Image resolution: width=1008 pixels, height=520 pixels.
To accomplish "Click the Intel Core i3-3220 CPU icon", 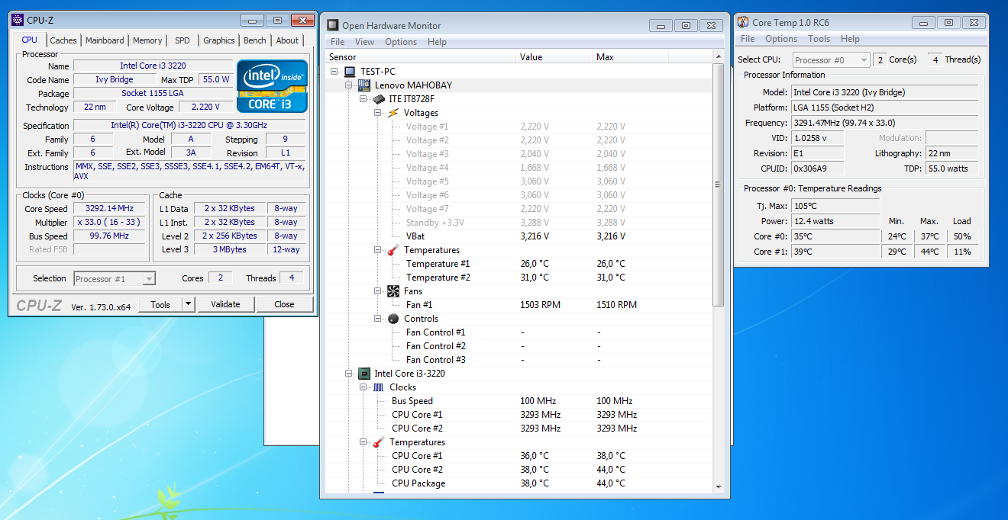I will pyautogui.click(x=364, y=374).
